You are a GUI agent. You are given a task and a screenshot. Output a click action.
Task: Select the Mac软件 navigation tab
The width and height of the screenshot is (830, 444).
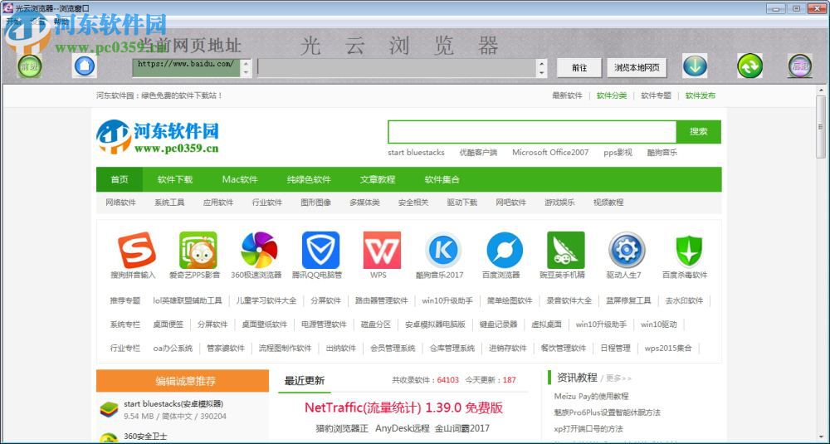pos(240,179)
